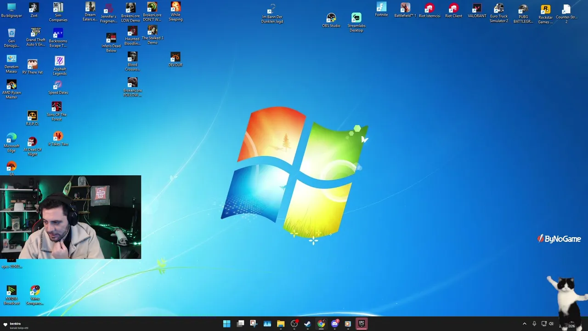
Task: Open the Photos app in taskbar
Action: pyautogui.click(x=267, y=324)
